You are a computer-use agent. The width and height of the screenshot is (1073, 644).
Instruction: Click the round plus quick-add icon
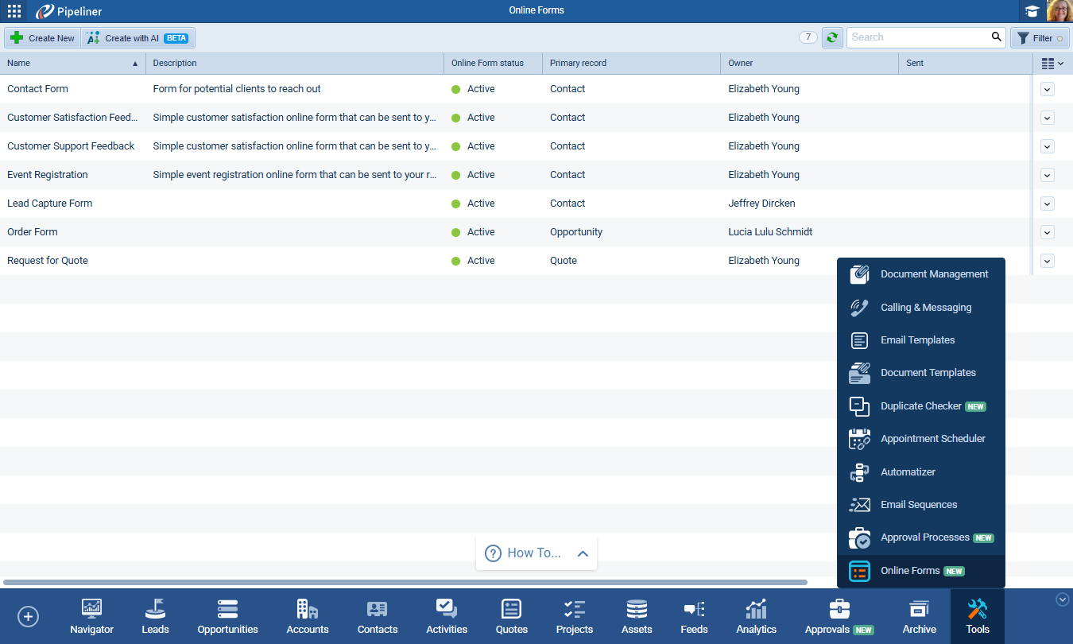[28, 616]
